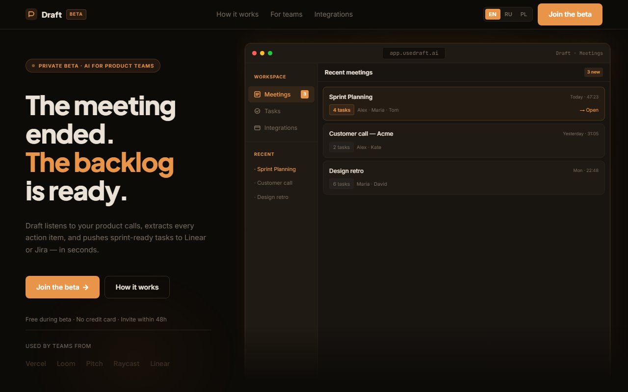
Task: Switch language to PL
Action: [523, 14]
